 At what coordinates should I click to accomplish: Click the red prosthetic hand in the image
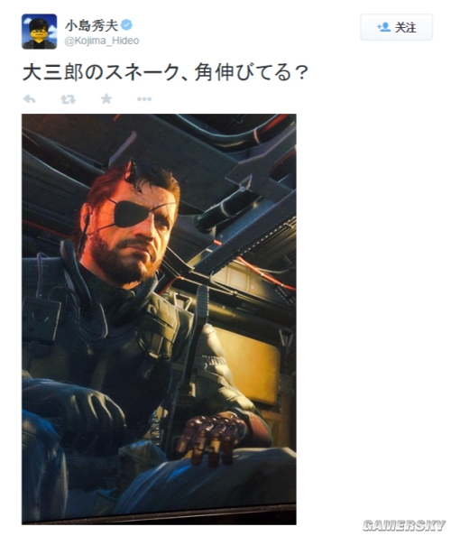210,439
